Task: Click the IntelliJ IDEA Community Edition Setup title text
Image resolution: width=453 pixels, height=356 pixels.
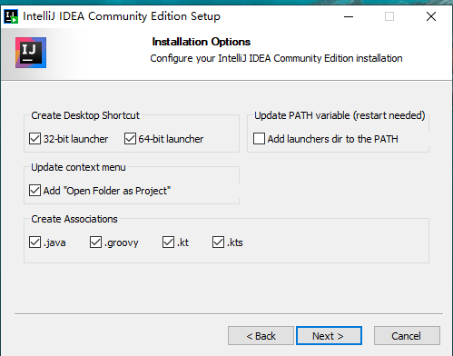Action: 122,16
